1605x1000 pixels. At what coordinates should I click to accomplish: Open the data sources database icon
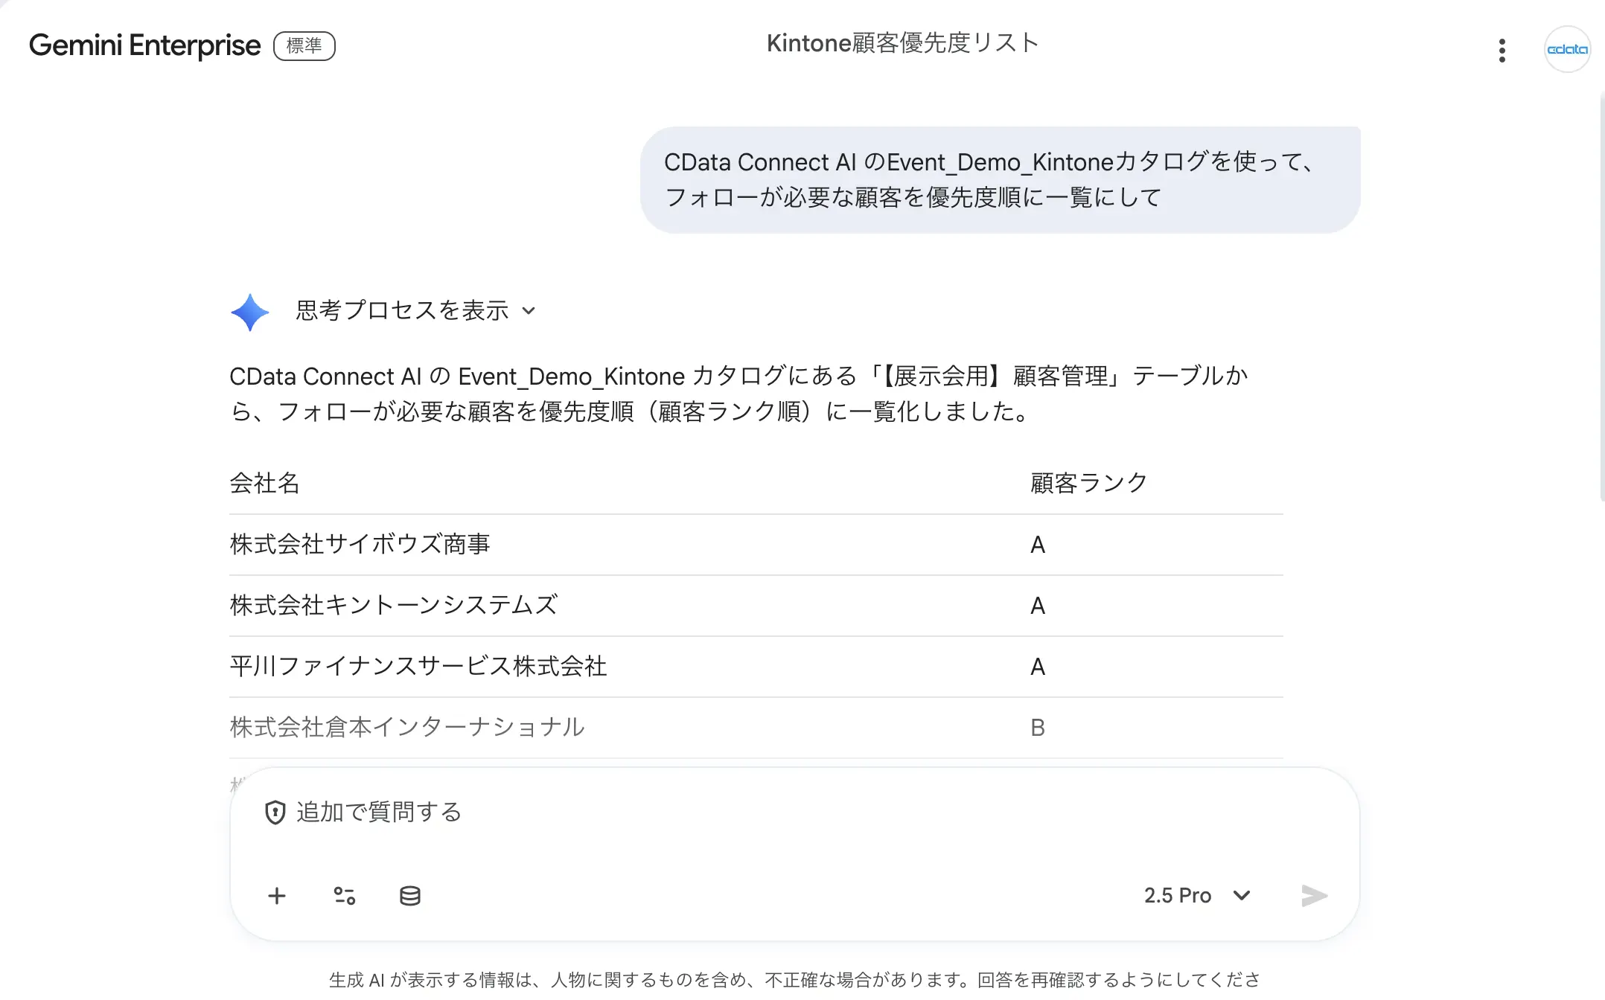(410, 895)
